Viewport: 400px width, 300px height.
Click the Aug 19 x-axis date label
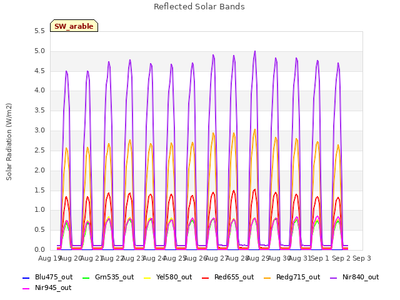coord(49,258)
